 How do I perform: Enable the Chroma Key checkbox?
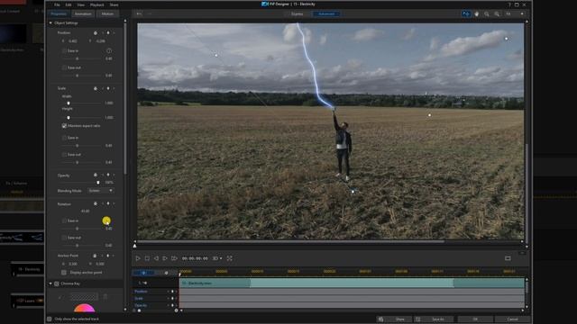(57, 283)
